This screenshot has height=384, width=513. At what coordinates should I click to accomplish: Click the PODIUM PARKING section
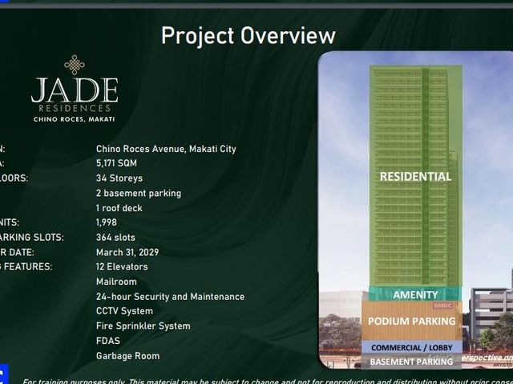point(411,322)
